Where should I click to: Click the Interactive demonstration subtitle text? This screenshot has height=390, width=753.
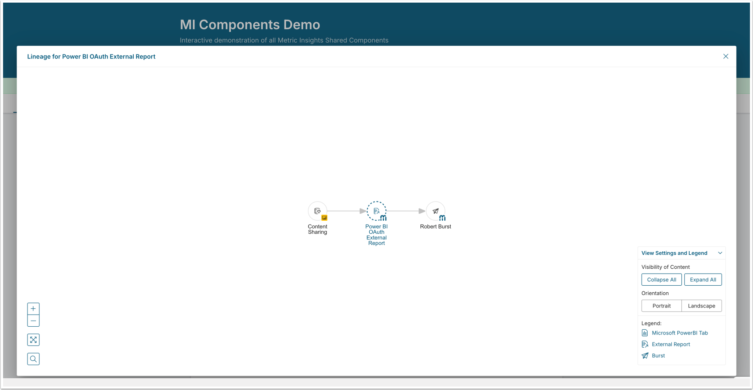[284, 40]
